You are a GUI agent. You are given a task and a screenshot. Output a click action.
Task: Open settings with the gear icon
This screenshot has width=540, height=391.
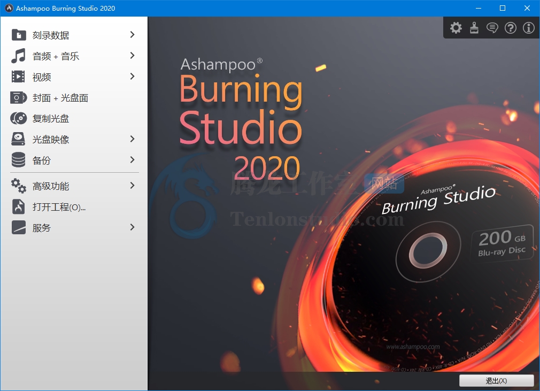(x=456, y=28)
